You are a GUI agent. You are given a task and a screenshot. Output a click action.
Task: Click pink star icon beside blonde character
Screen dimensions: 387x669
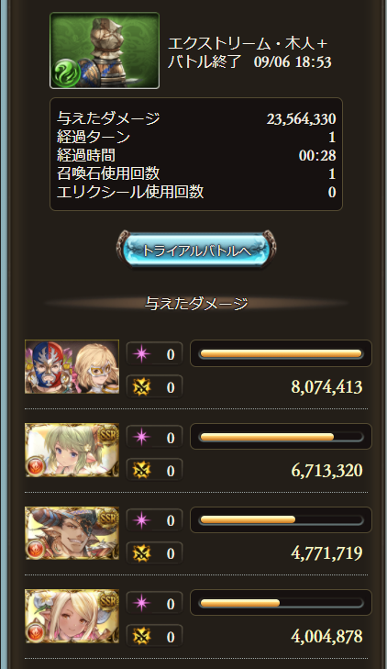(x=141, y=603)
